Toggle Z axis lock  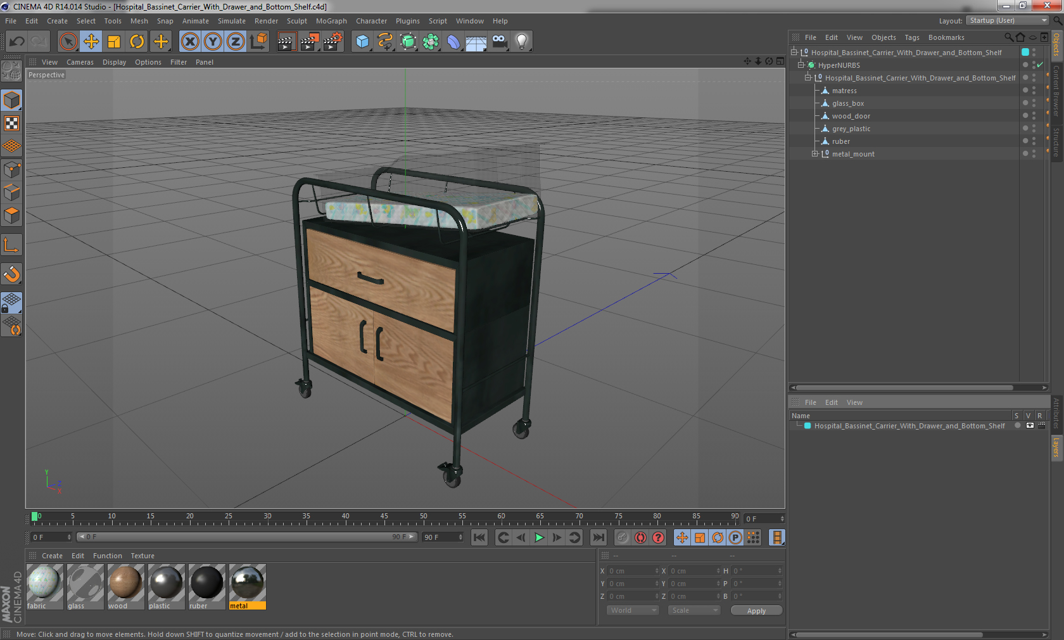pyautogui.click(x=236, y=42)
